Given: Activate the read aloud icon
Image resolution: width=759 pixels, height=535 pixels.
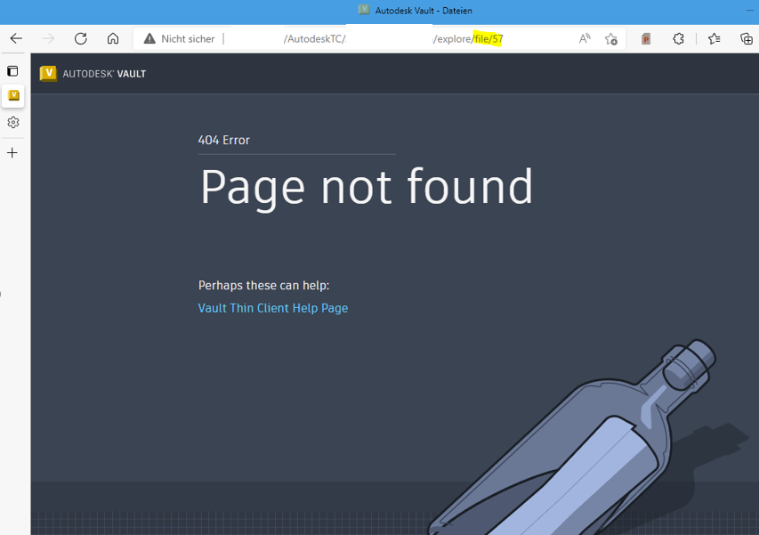Looking at the screenshot, I should point(585,38).
